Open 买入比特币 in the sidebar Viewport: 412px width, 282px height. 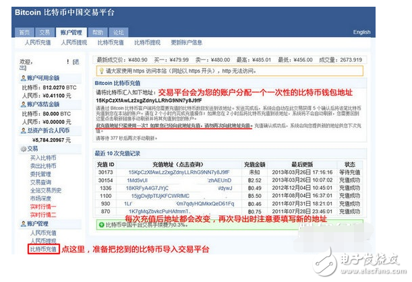pyautogui.click(x=43, y=157)
